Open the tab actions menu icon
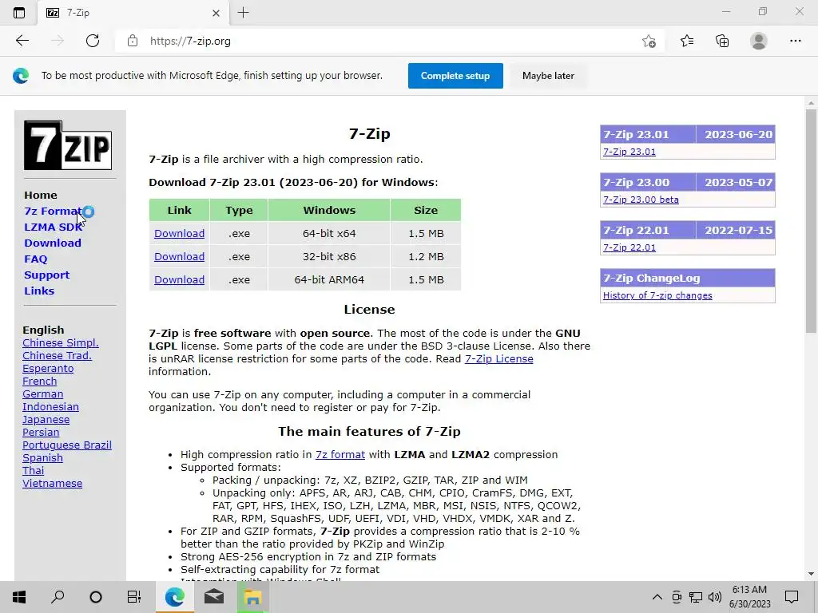The width and height of the screenshot is (818, 613). (19, 13)
